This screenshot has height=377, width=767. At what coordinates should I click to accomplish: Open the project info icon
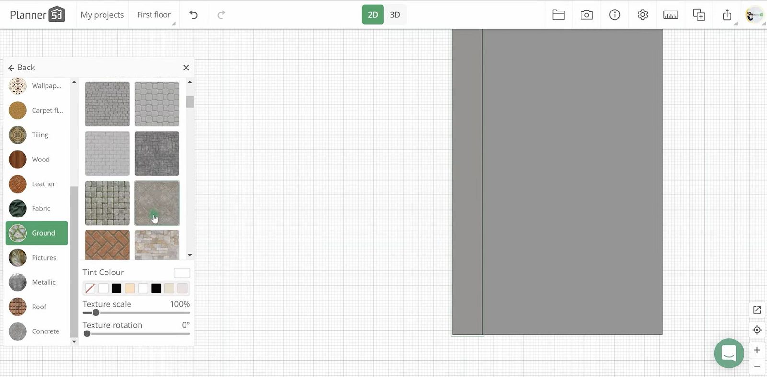615,15
